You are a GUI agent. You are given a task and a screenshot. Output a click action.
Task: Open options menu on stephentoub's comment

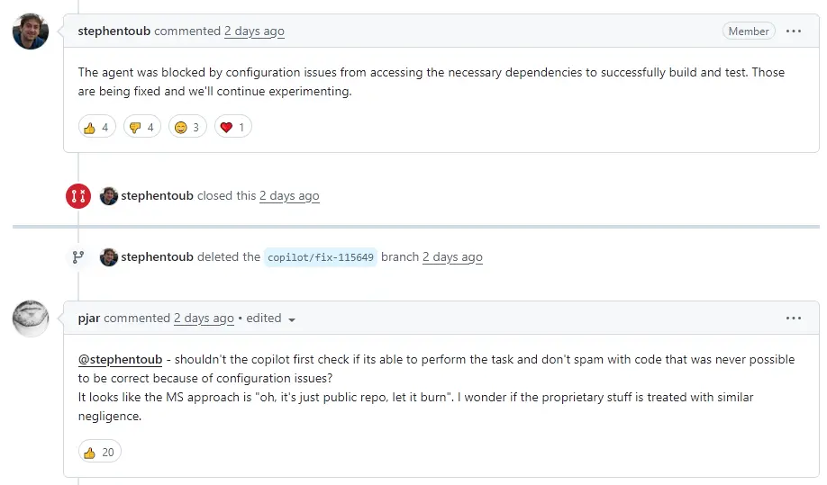click(794, 31)
